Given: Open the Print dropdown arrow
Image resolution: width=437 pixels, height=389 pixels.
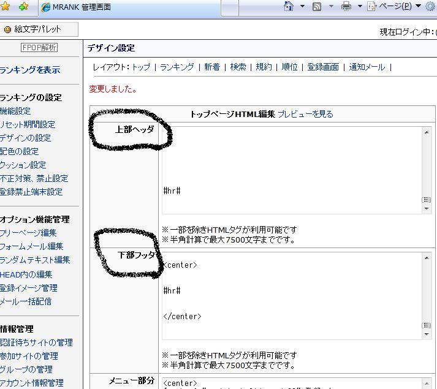Looking at the screenshot, I should [x=360, y=6].
